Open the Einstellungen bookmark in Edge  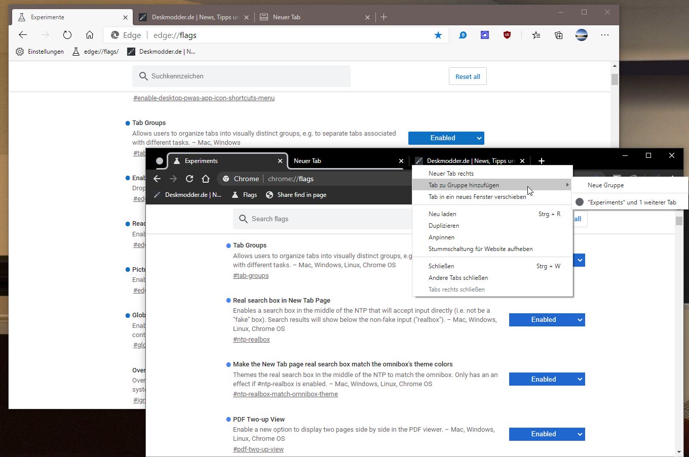[40, 52]
